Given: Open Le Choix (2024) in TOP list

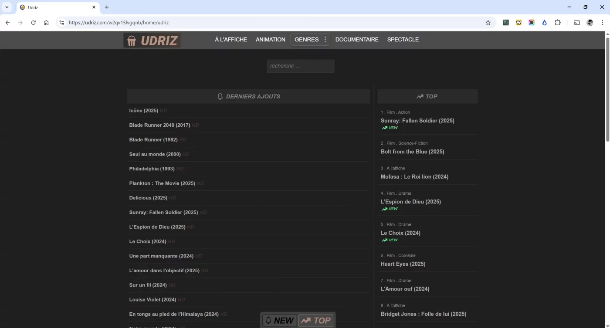Looking at the screenshot, I should click(x=400, y=233).
